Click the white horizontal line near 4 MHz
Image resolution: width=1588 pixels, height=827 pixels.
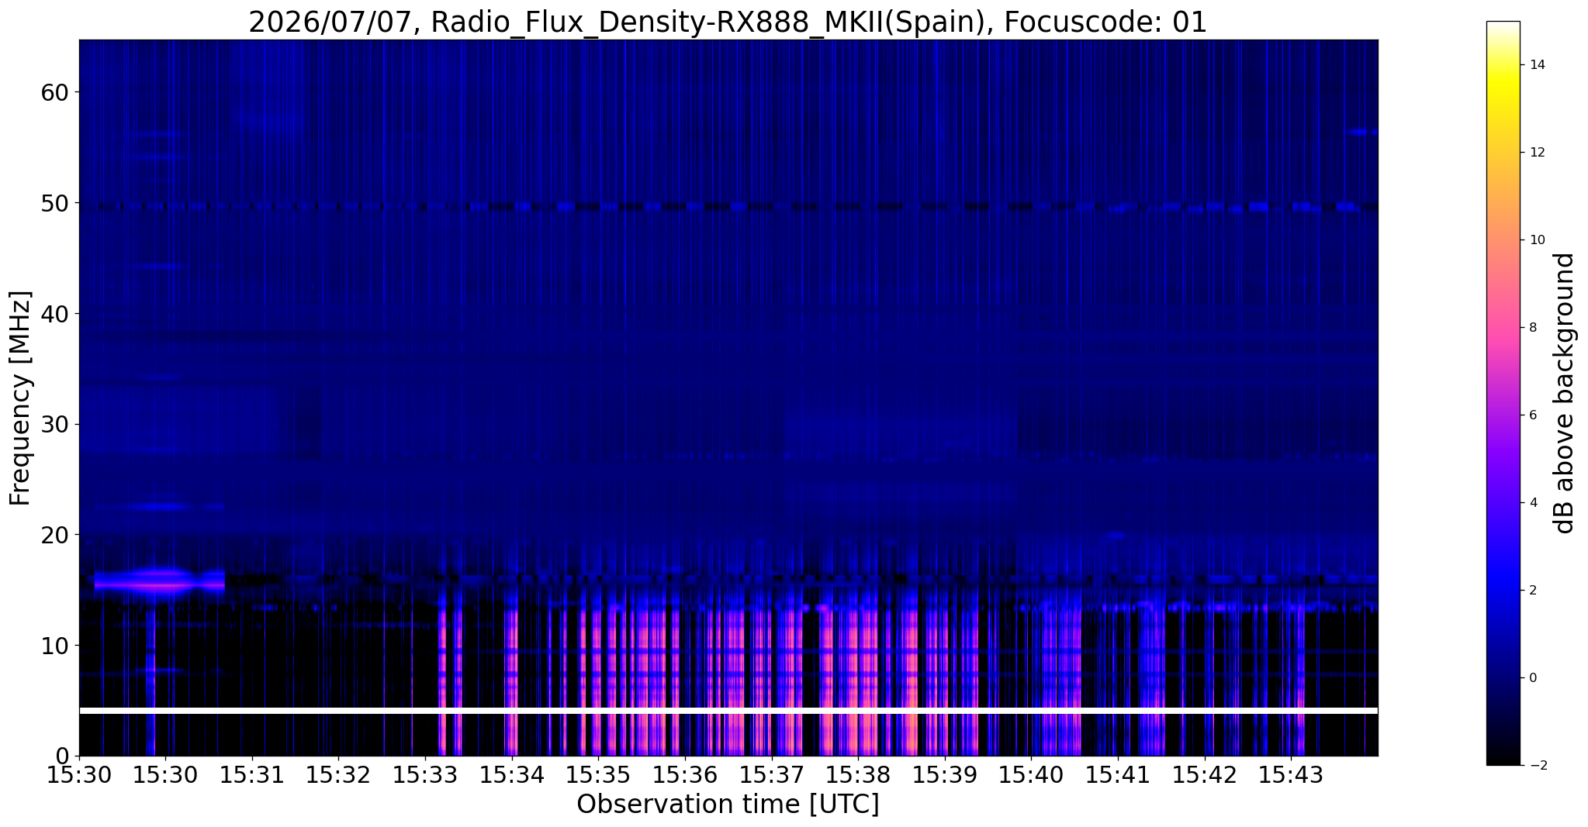(x=728, y=711)
